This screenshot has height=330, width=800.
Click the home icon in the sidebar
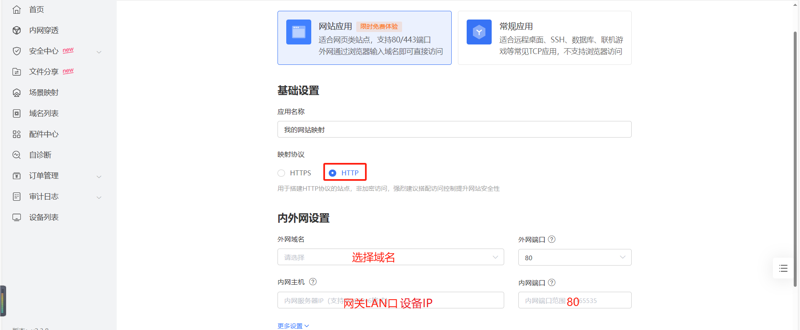coord(17,10)
